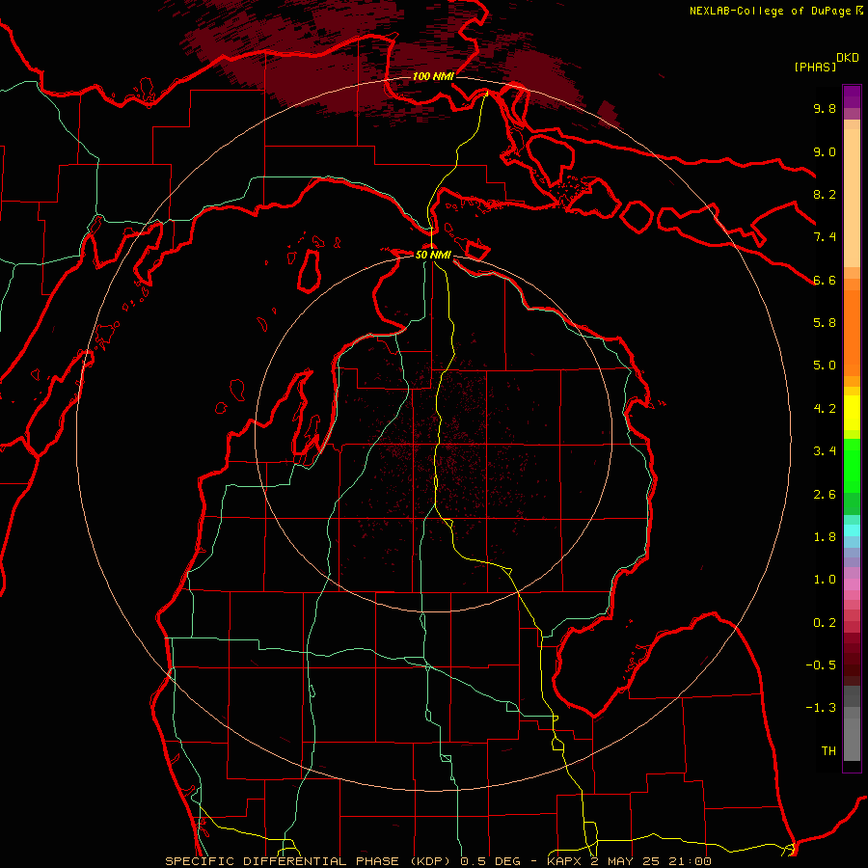Select the 7.4 legend value
This screenshot has width=868, height=868.
825,237
